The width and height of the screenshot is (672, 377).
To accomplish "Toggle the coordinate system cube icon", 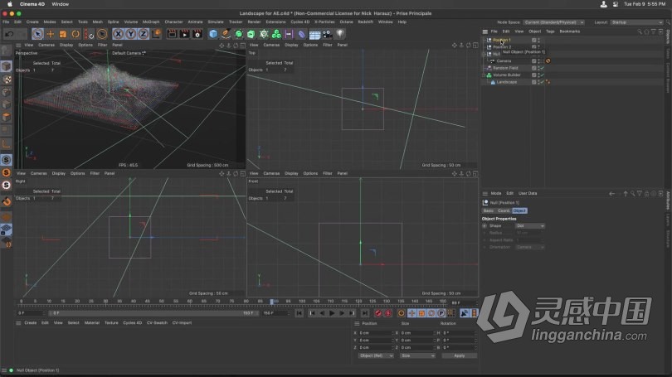I will pyautogui.click(x=156, y=34).
